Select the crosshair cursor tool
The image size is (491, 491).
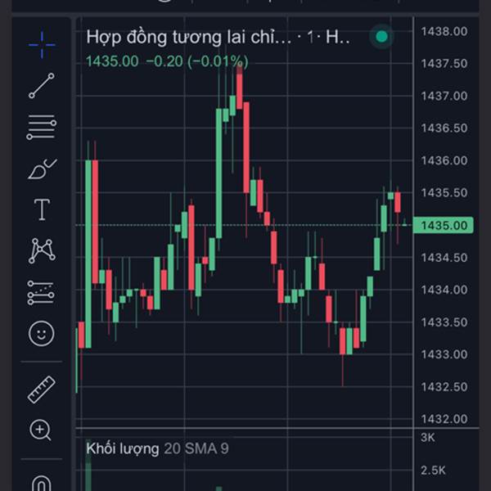point(42,45)
